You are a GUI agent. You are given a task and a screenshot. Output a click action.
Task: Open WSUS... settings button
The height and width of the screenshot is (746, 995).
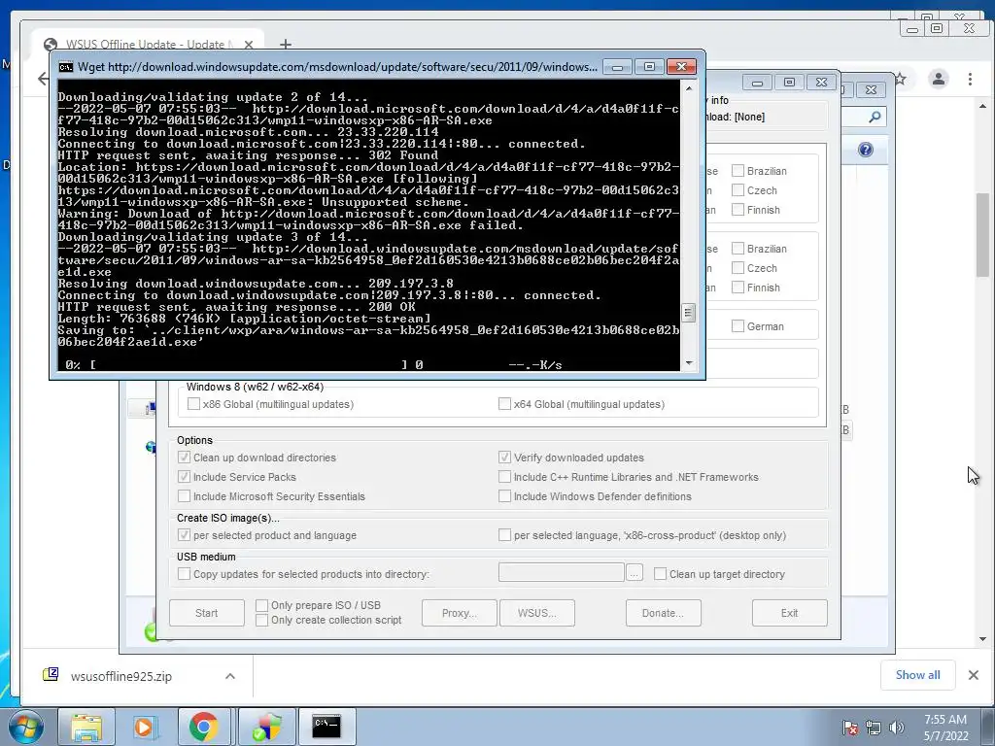coord(536,613)
